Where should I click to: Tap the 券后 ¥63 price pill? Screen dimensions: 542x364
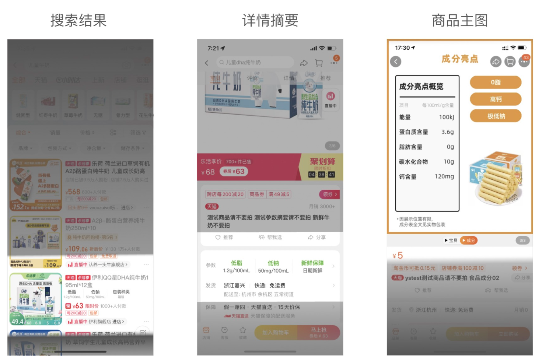coord(234,171)
